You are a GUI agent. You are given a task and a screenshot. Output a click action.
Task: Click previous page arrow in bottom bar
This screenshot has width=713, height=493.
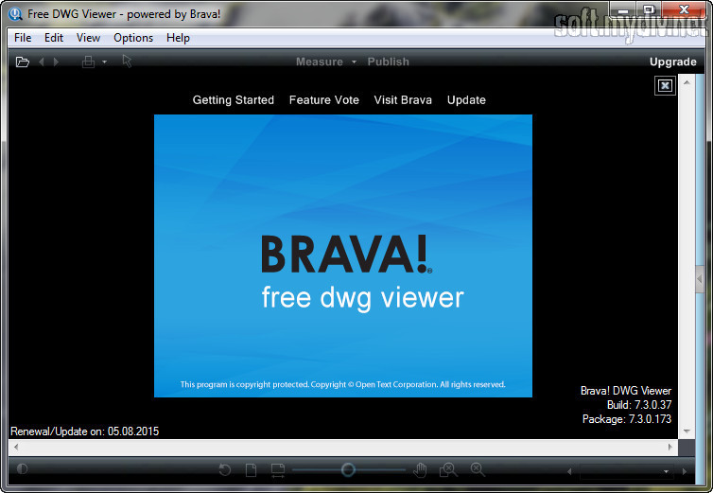(569, 472)
